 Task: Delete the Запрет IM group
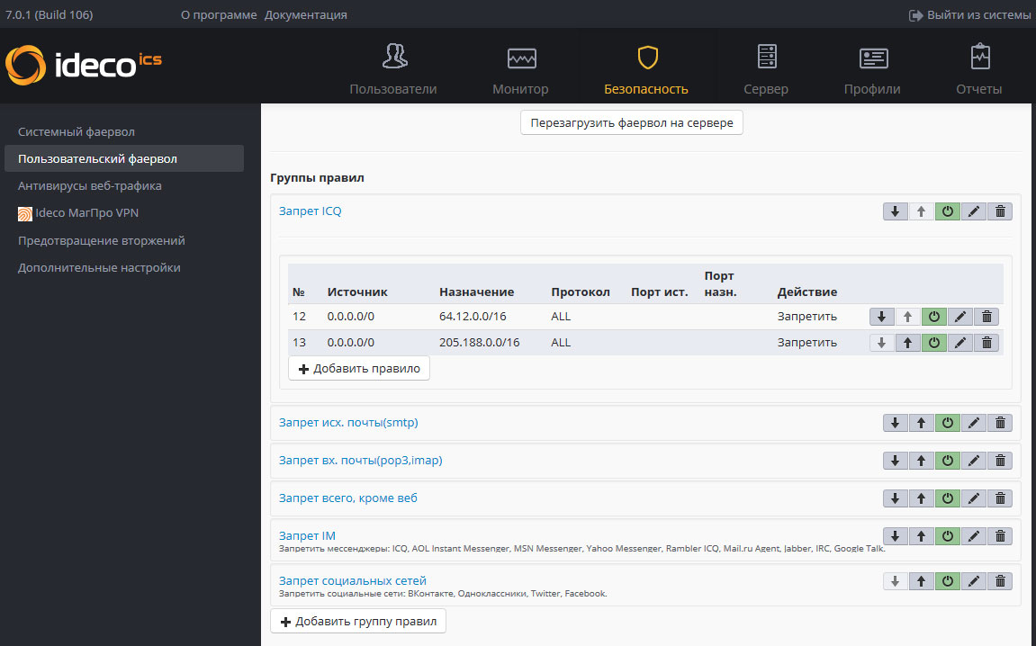[x=1000, y=536]
